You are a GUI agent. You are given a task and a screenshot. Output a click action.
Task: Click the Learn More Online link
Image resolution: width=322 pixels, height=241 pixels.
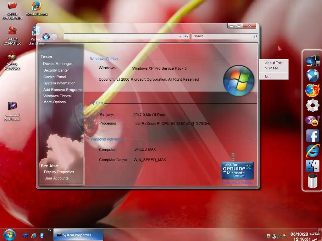point(236,183)
